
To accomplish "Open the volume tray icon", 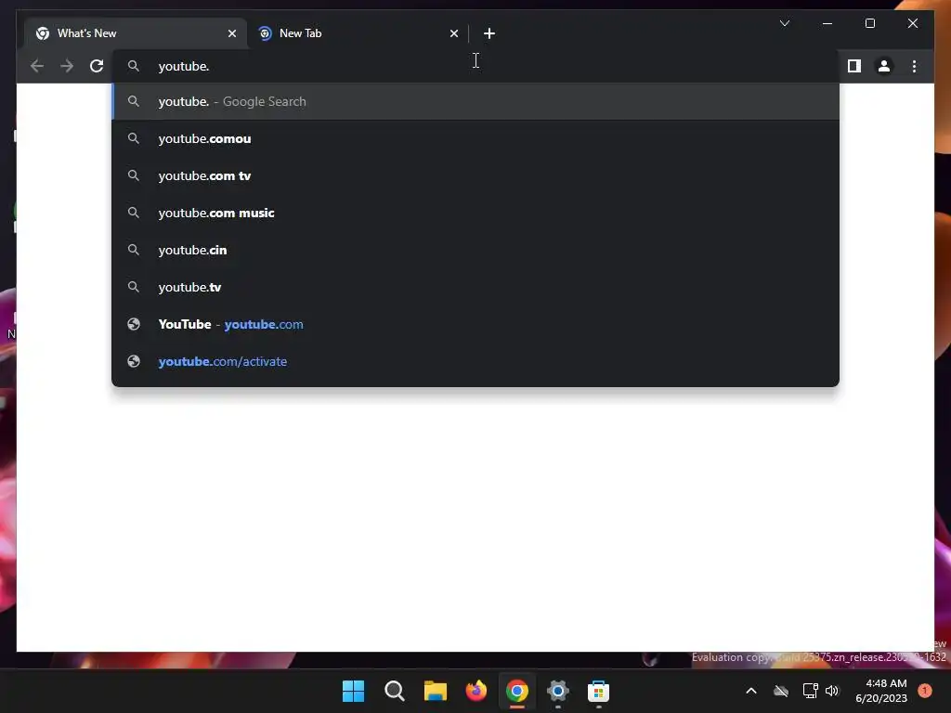I will coord(832,691).
